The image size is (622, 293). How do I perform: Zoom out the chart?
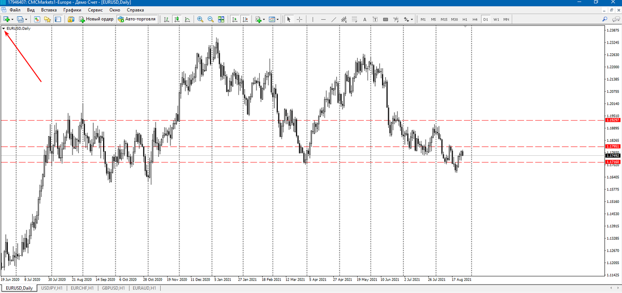pos(211,19)
